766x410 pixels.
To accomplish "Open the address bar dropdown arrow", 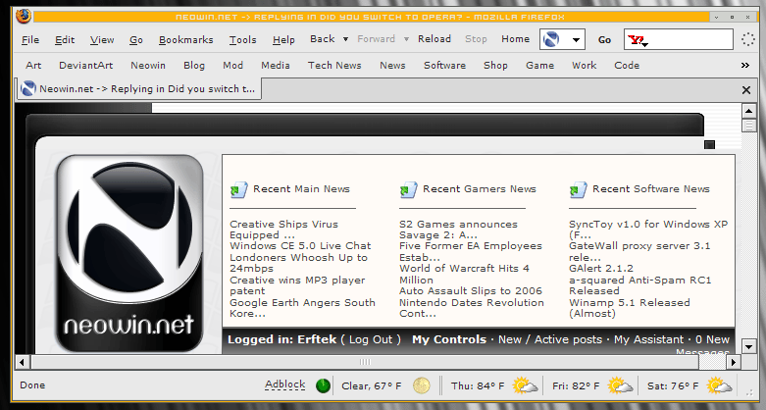I will (x=576, y=40).
